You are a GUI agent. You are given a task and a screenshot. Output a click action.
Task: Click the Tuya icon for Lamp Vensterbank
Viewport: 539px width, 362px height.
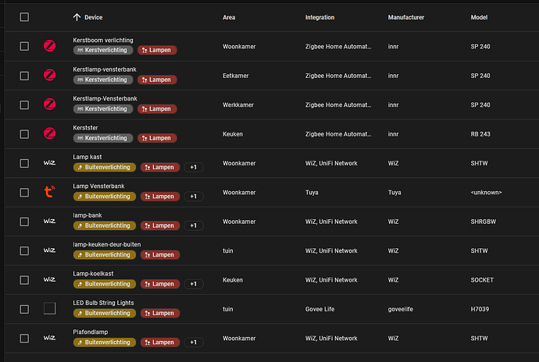pyautogui.click(x=49, y=191)
